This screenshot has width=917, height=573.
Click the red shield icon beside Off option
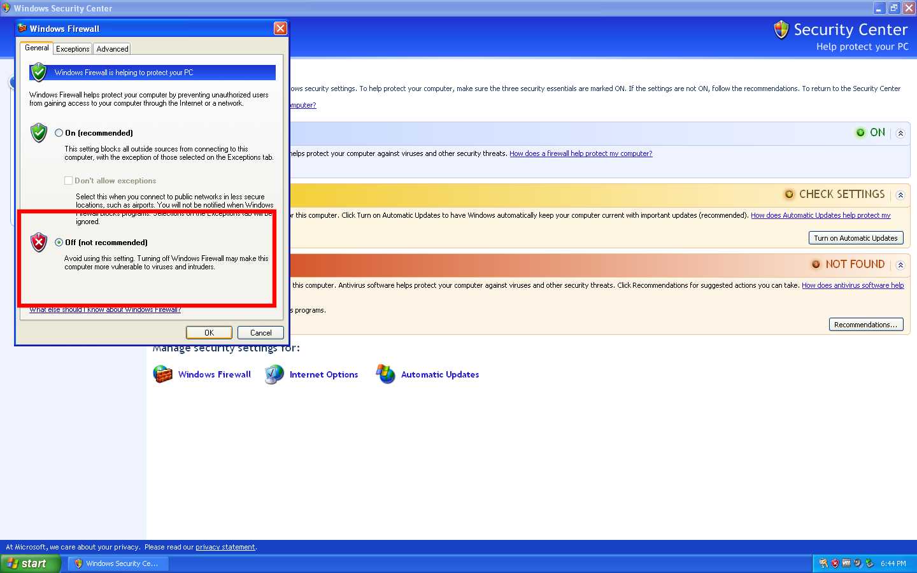[39, 242]
